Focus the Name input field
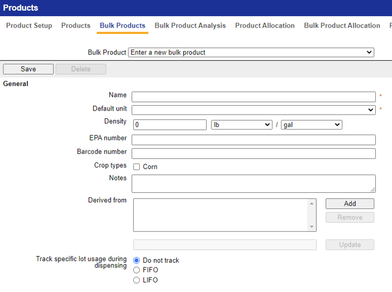The height and width of the screenshot is (292, 392). (253, 97)
